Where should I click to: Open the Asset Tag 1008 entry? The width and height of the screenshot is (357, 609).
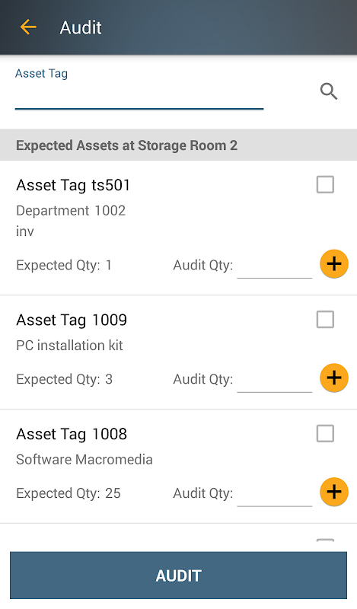click(x=72, y=434)
